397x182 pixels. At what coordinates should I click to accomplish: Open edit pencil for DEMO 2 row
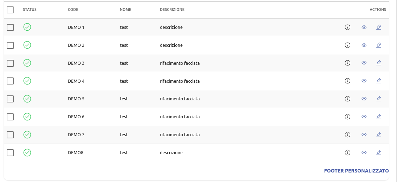point(379,45)
